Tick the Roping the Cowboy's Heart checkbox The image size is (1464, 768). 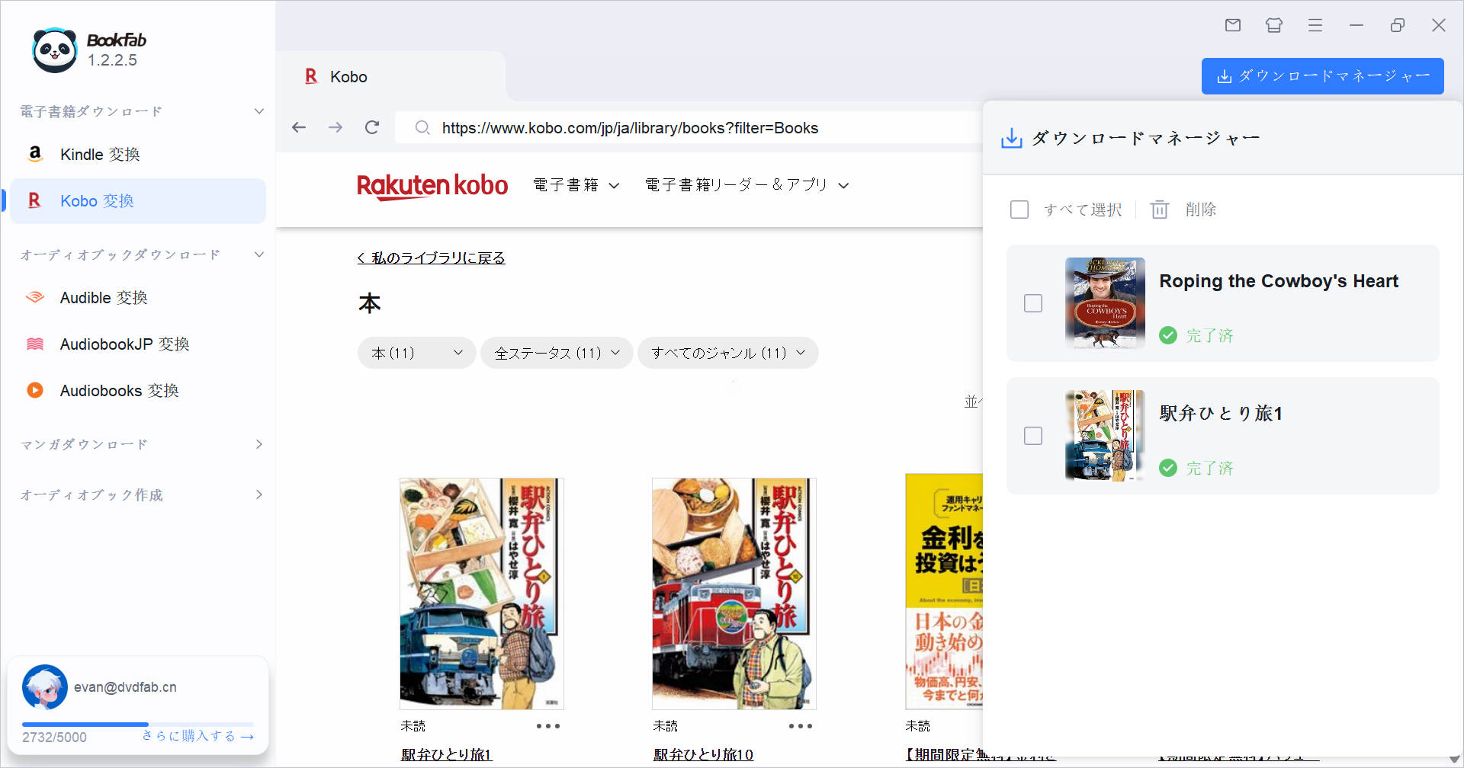(1033, 303)
